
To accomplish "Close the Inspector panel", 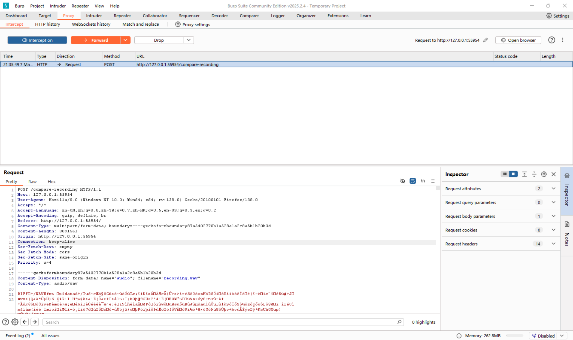I will click(x=554, y=174).
